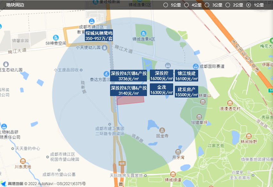Open 深投控 16200元/㎡ price label
Image resolution: width=273 pixels, height=187 pixels.
161,76
